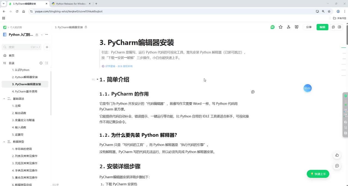
Task: Click the green 编辑 edit button
Action: (x=322, y=27)
